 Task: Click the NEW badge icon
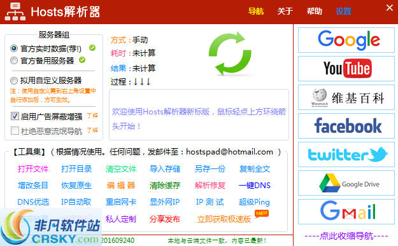pyautogui.click(x=262, y=214)
